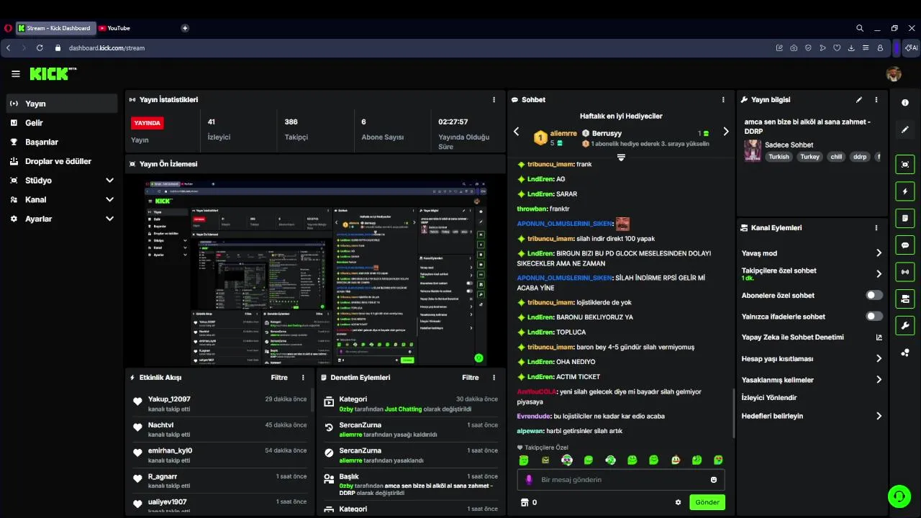
Task: Open the Yayın İstatistikleri panel options menu
Action: click(494, 100)
